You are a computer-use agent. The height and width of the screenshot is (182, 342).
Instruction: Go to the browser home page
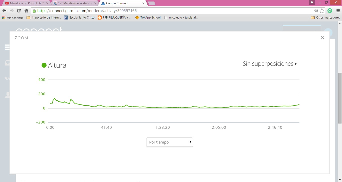[26, 11]
